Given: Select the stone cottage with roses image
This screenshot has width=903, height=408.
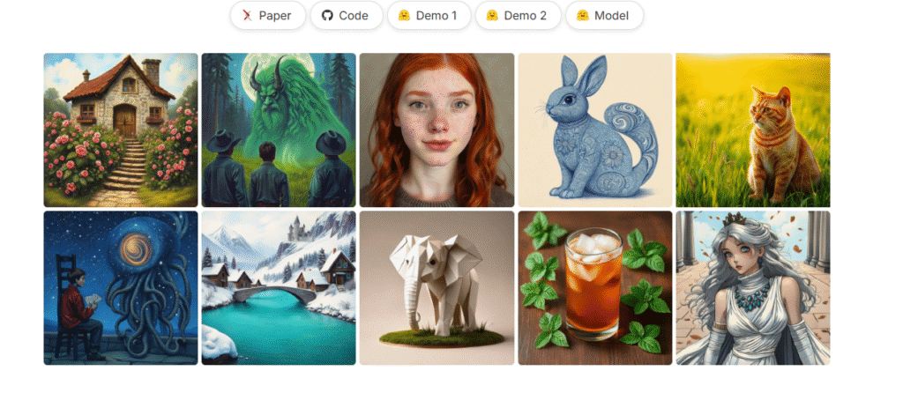Looking at the screenshot, I should 121,130.
